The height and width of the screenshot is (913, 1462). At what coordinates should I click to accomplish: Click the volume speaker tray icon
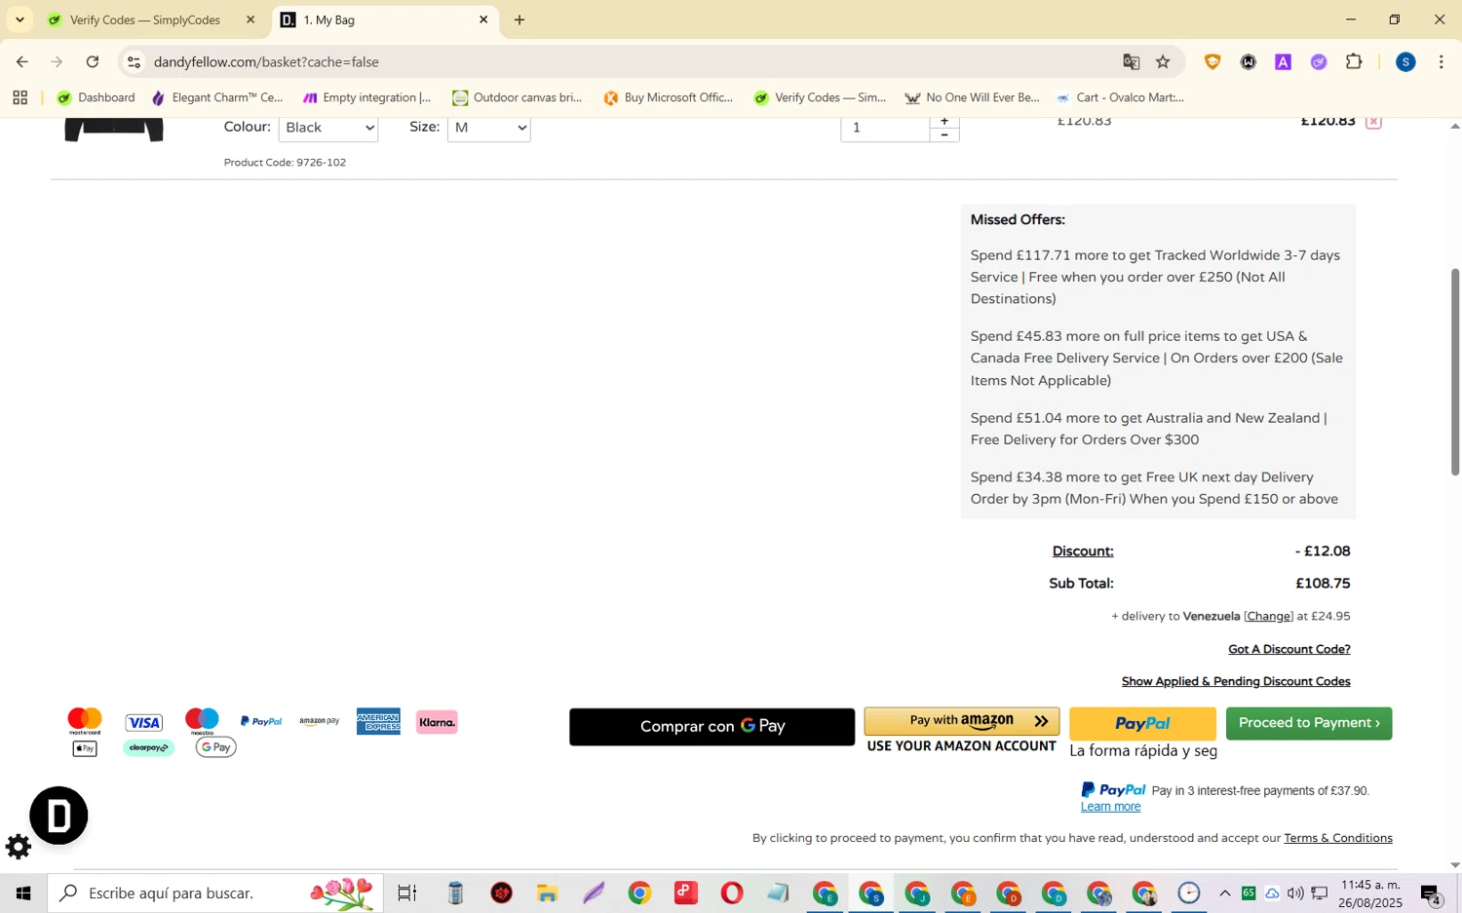tap(1295, 894)
